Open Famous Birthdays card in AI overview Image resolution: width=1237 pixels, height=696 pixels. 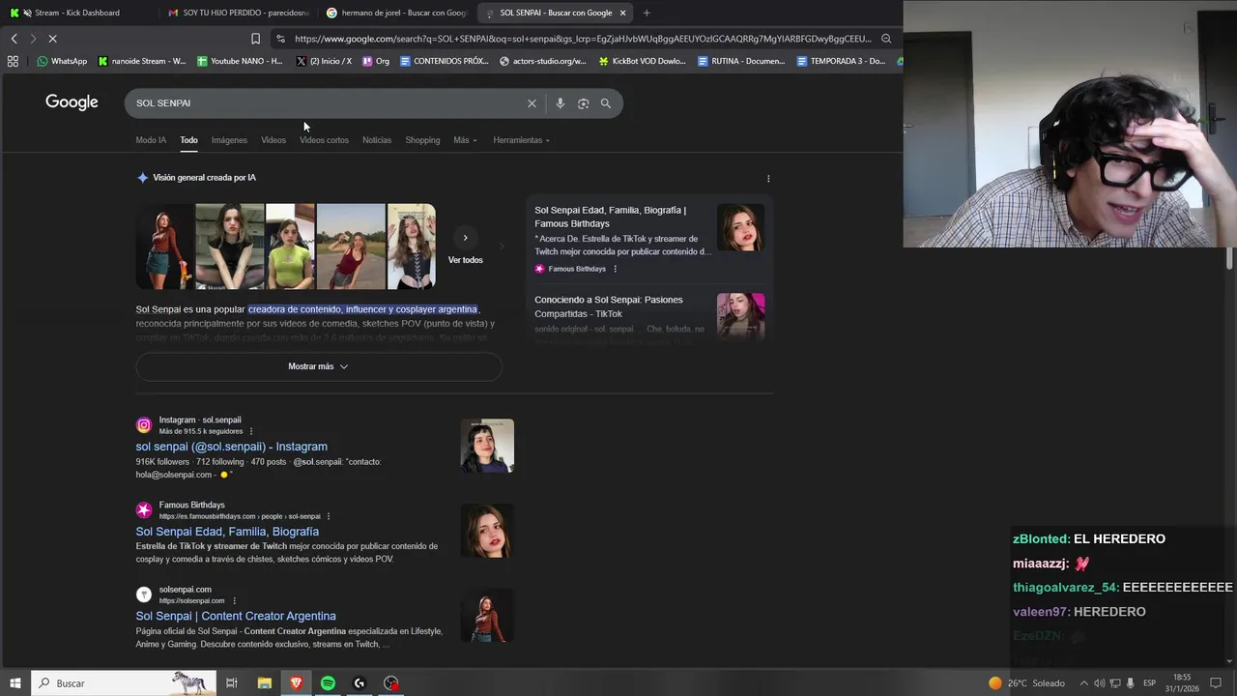(648, 239)
